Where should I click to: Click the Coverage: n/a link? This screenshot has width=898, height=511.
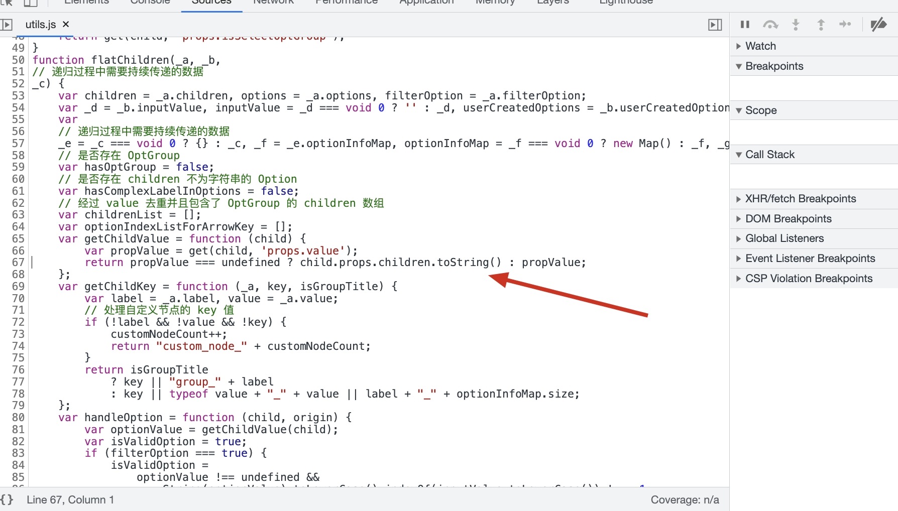point(685,499)
